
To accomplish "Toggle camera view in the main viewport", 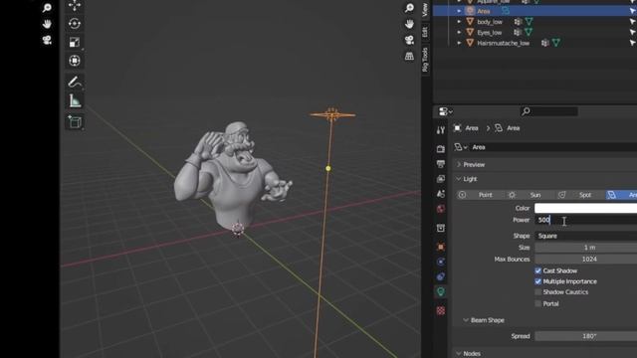I will coord(409,40).
